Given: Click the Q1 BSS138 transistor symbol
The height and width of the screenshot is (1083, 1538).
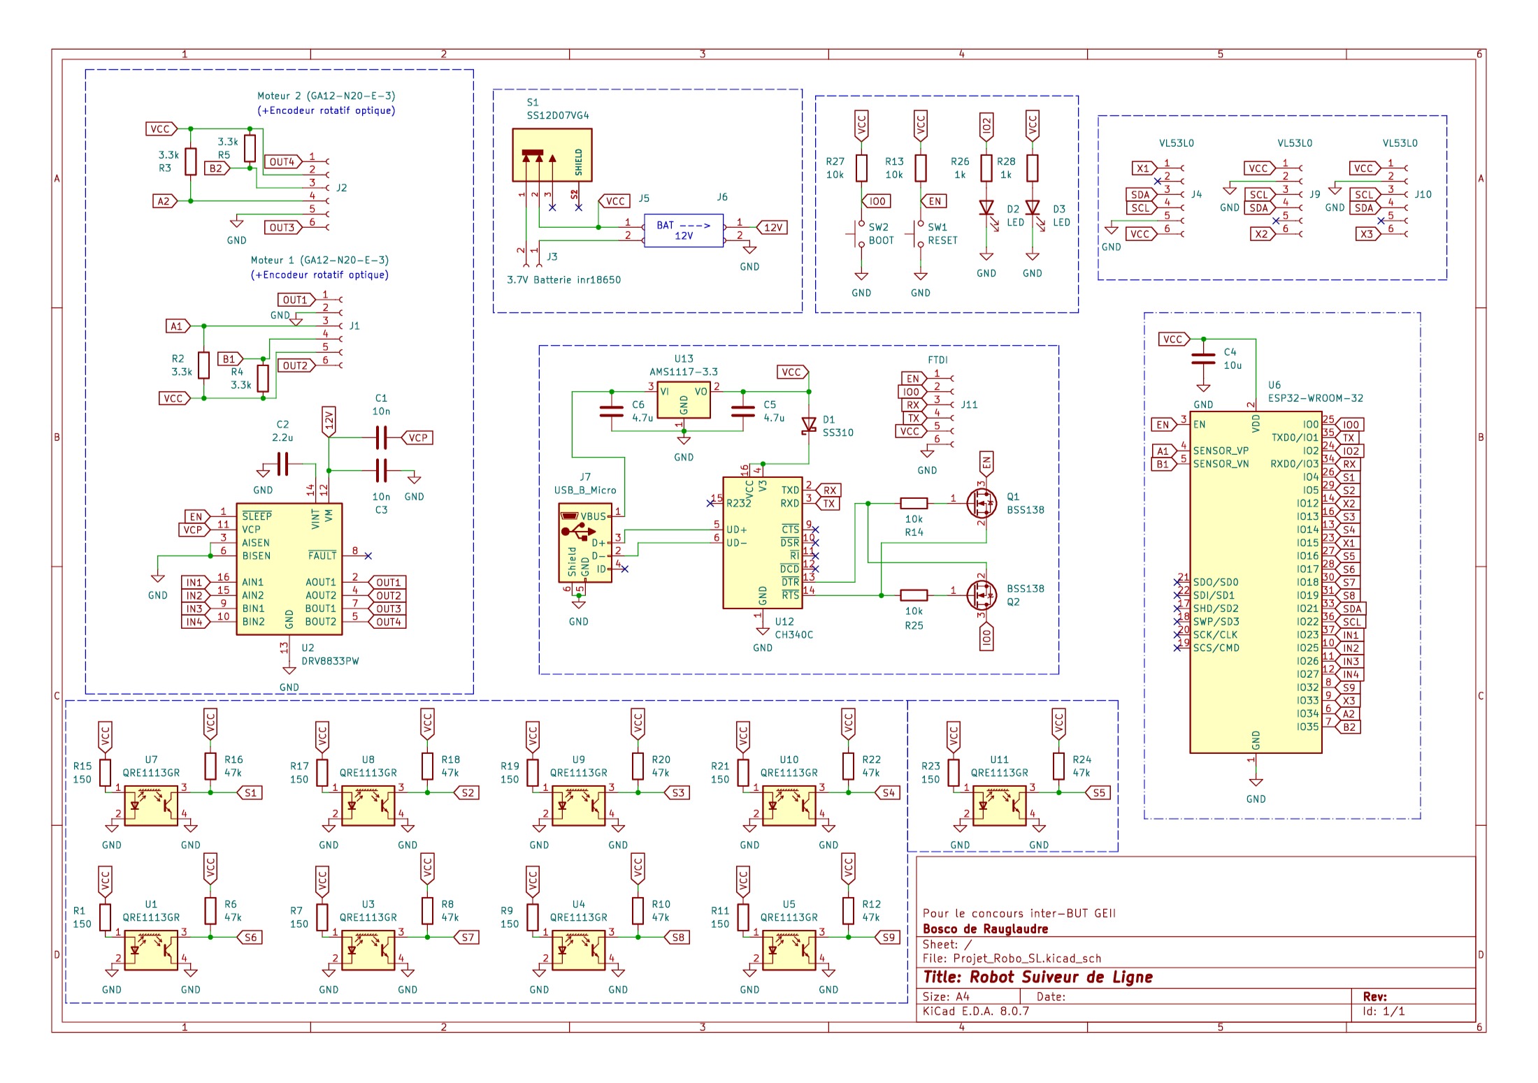Looking at the screenshot, I should coord(982,502).
